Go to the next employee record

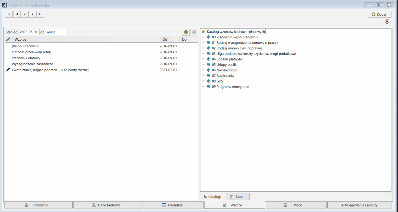point(32,14)
